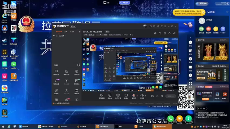Screen dimensions: 230x129
Task: Click the gift box icon above preview
Action: pyautogui.click(x=155, y=33)
